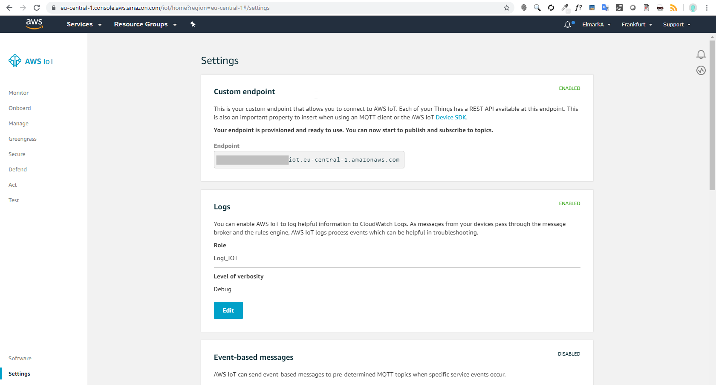Select Manage in the sidebar
The width and height of the screenshot is (716, 385).
pos(18,124)
